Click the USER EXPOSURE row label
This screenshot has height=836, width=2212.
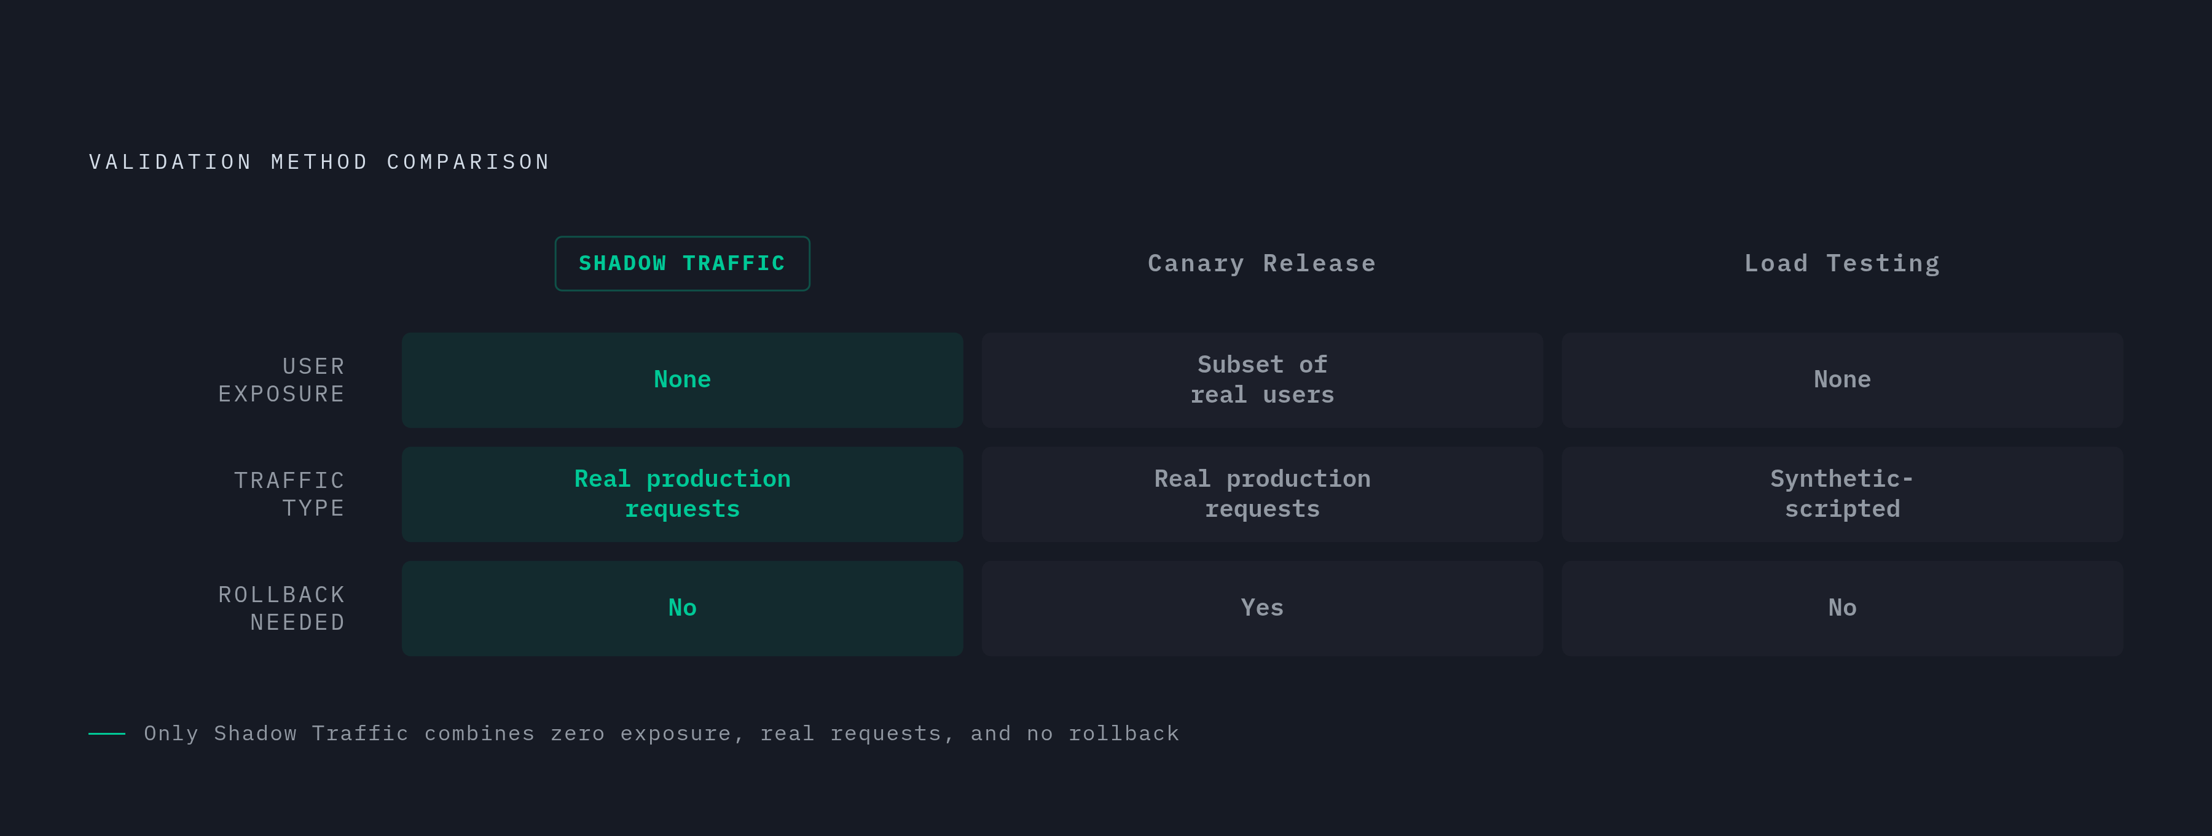(x=281, y=380)
